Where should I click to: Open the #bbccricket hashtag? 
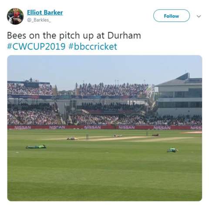93,47
